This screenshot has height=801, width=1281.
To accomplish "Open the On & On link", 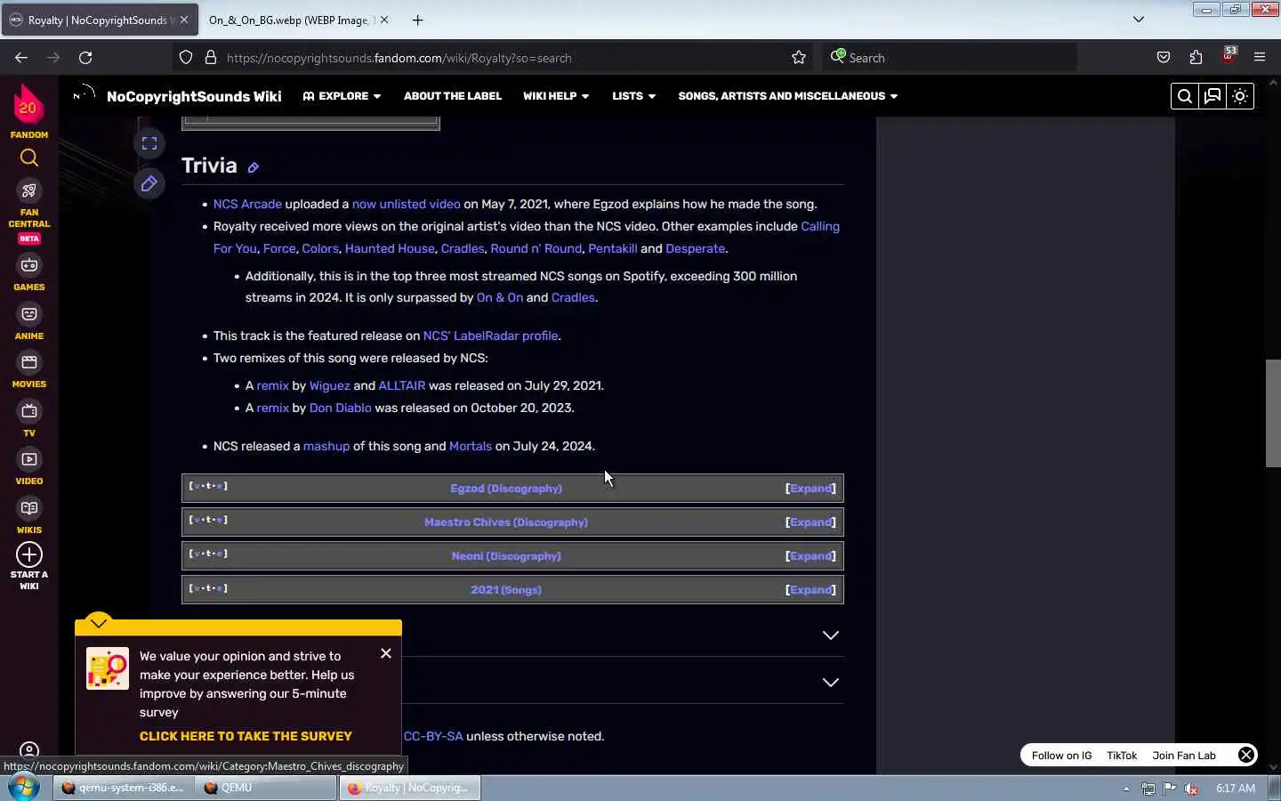I will 500,298.
